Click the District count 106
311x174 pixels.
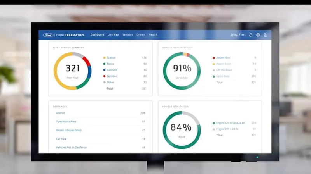[143, 113]
